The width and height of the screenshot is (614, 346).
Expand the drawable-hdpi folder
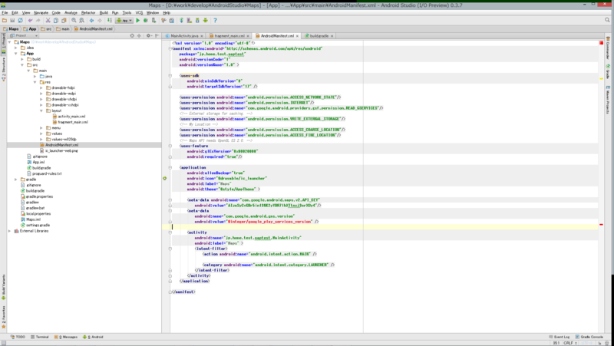(41, 87)
